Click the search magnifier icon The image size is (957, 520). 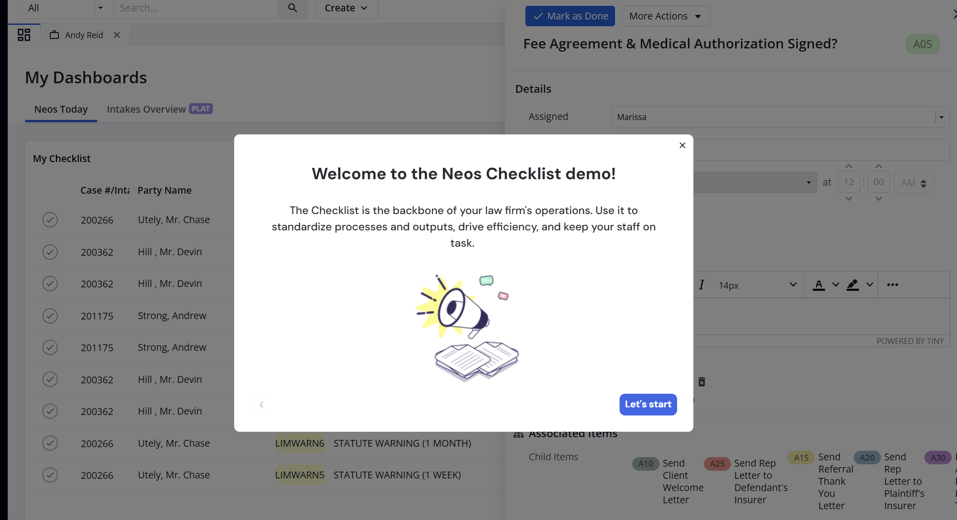pyautogui.click(x=293, y=8)
